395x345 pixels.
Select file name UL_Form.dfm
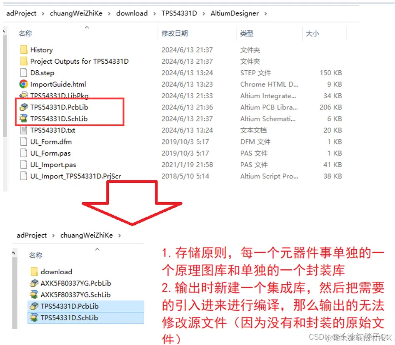coord(51,141)
